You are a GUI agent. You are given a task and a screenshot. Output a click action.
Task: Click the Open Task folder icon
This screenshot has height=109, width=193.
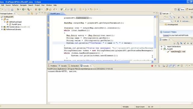[x=50, y=9]
